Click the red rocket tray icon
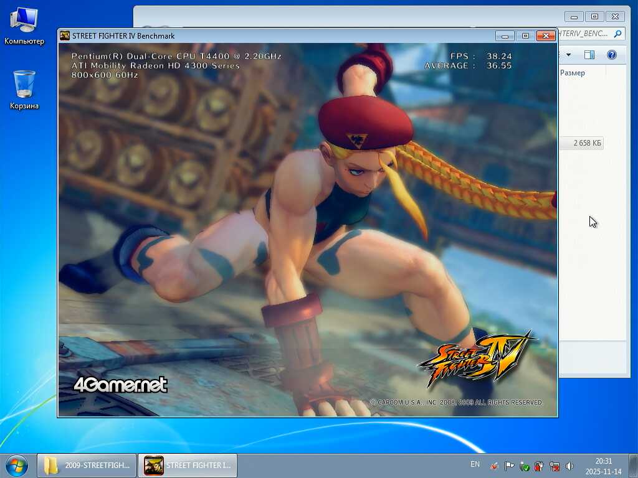638x478 pixels. click(x=494, y=466)
